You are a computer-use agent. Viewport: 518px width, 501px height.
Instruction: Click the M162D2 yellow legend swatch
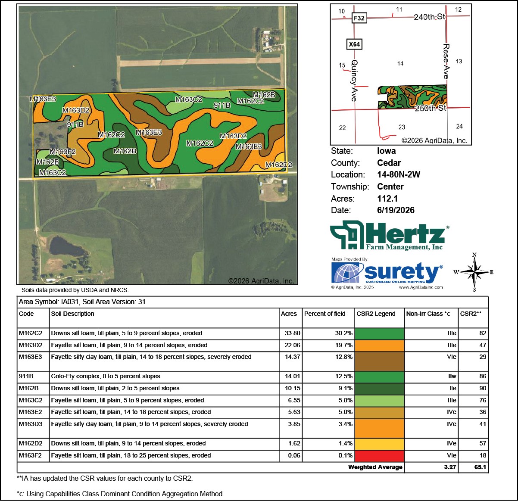click(380, 444)
